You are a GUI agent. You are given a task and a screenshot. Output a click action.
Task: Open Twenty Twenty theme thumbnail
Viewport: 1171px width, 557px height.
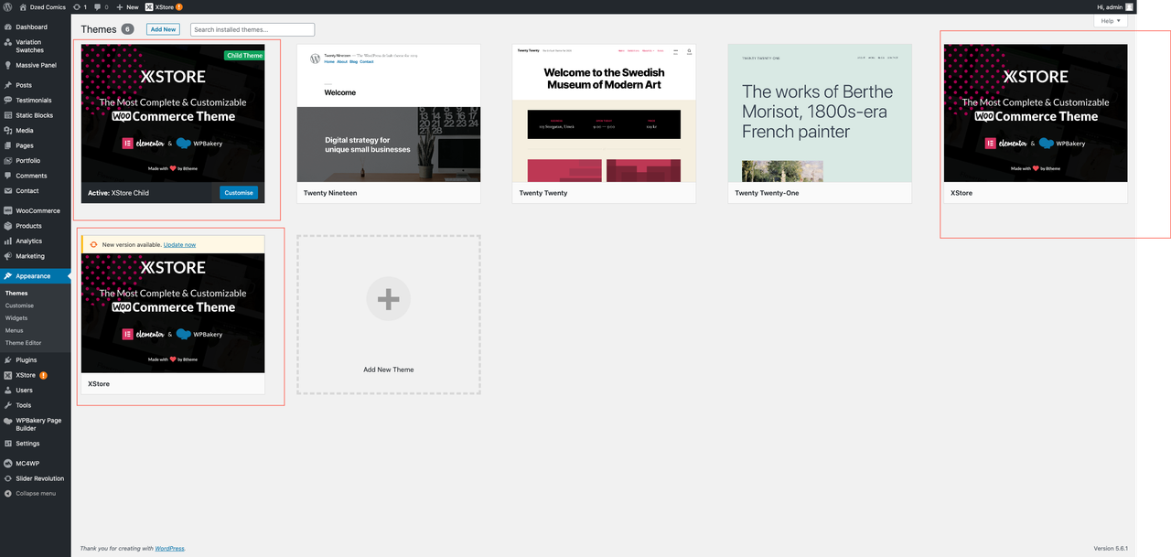pyautogui.click(x=604, y=113)
